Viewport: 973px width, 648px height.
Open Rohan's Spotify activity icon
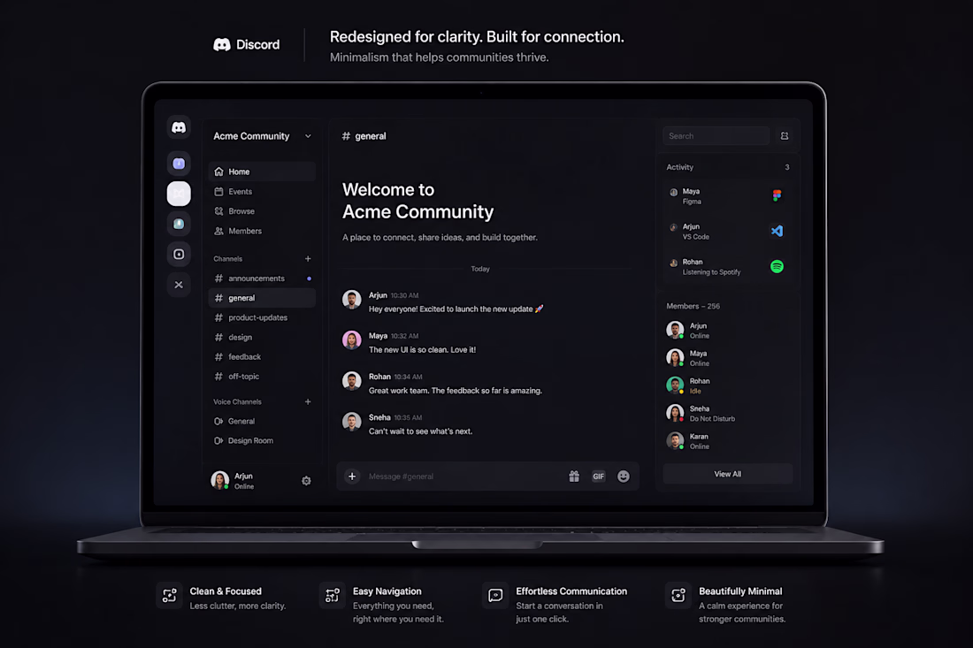pyautogui.click(x=777, y=267)
